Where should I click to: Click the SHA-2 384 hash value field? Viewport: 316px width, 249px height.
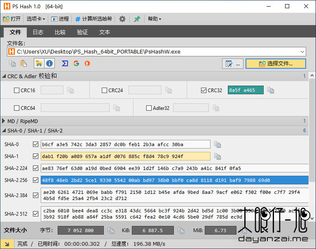click(x=175, y=195)
